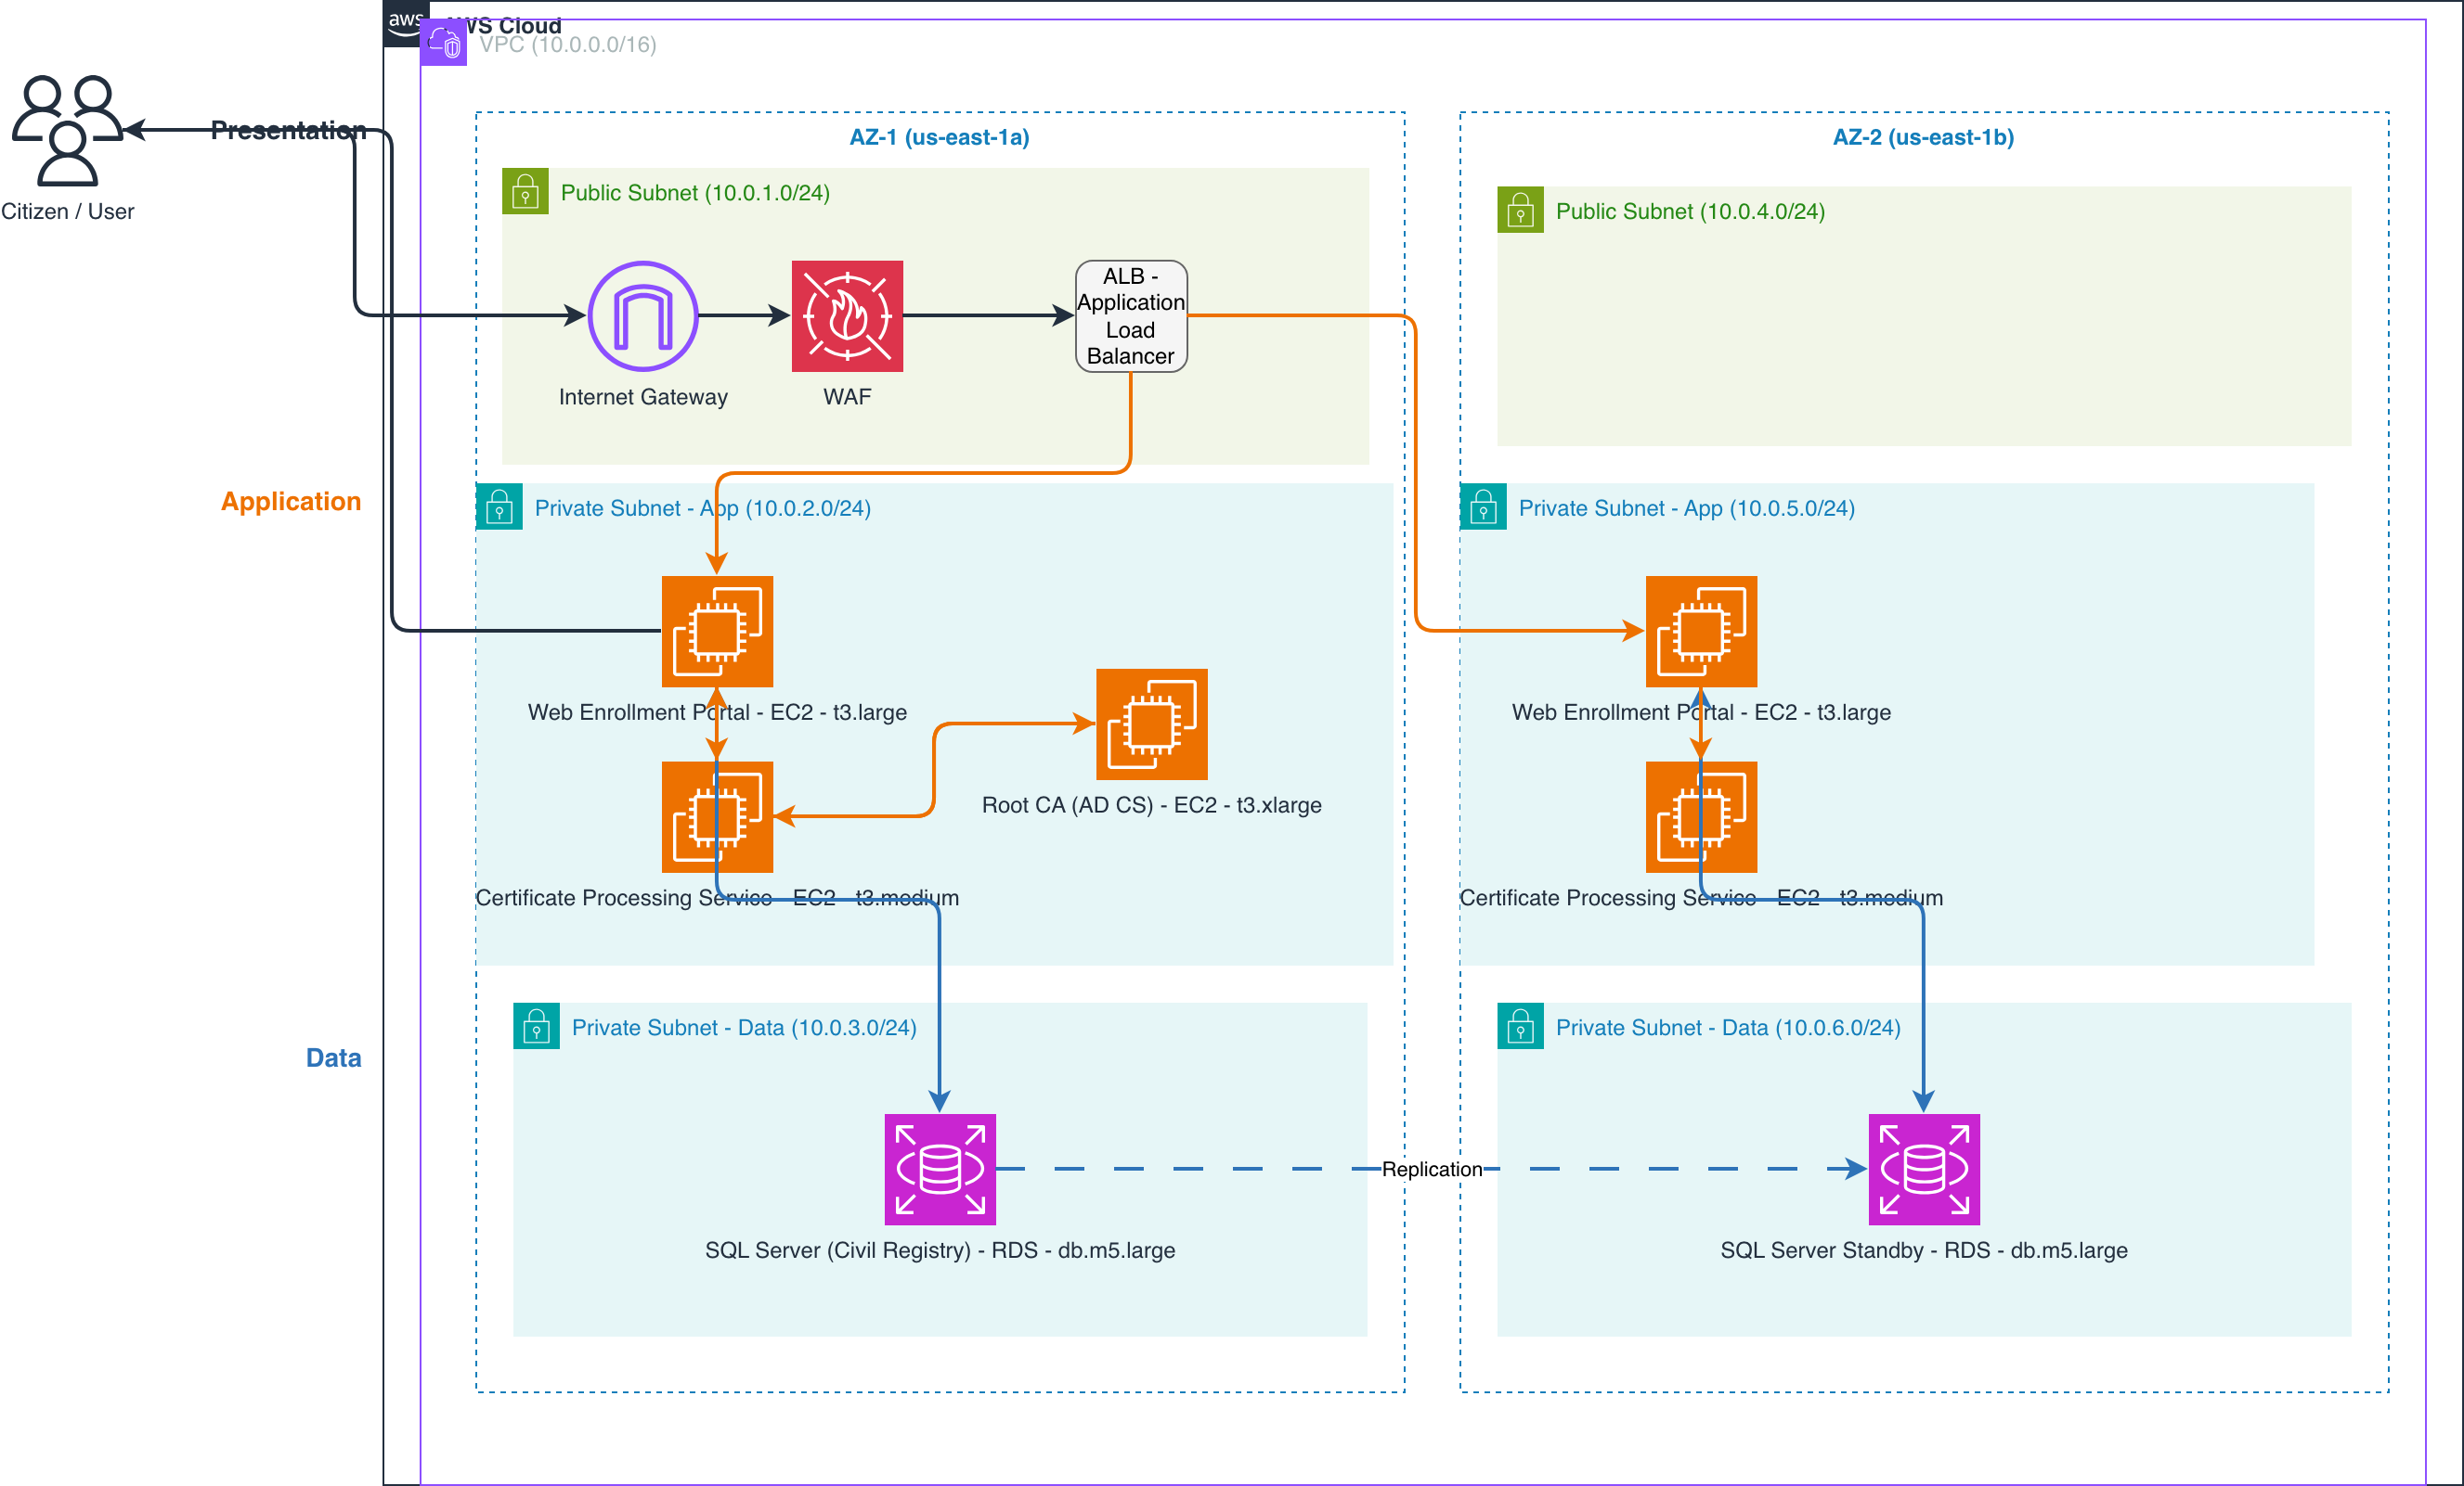Click the 'Replication' connector label
The height and width of the screenshot is (1486, 2464).
tap(1432, 1169)
